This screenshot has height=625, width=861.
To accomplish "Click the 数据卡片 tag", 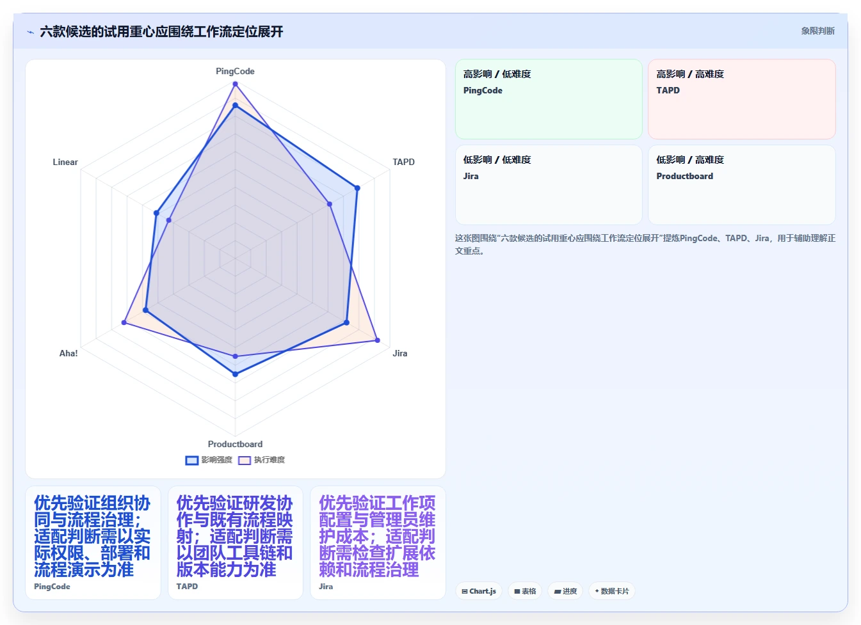I will (611, 591).
